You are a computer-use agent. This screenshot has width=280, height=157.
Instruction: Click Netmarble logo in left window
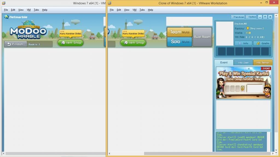[x=16, y=17]
